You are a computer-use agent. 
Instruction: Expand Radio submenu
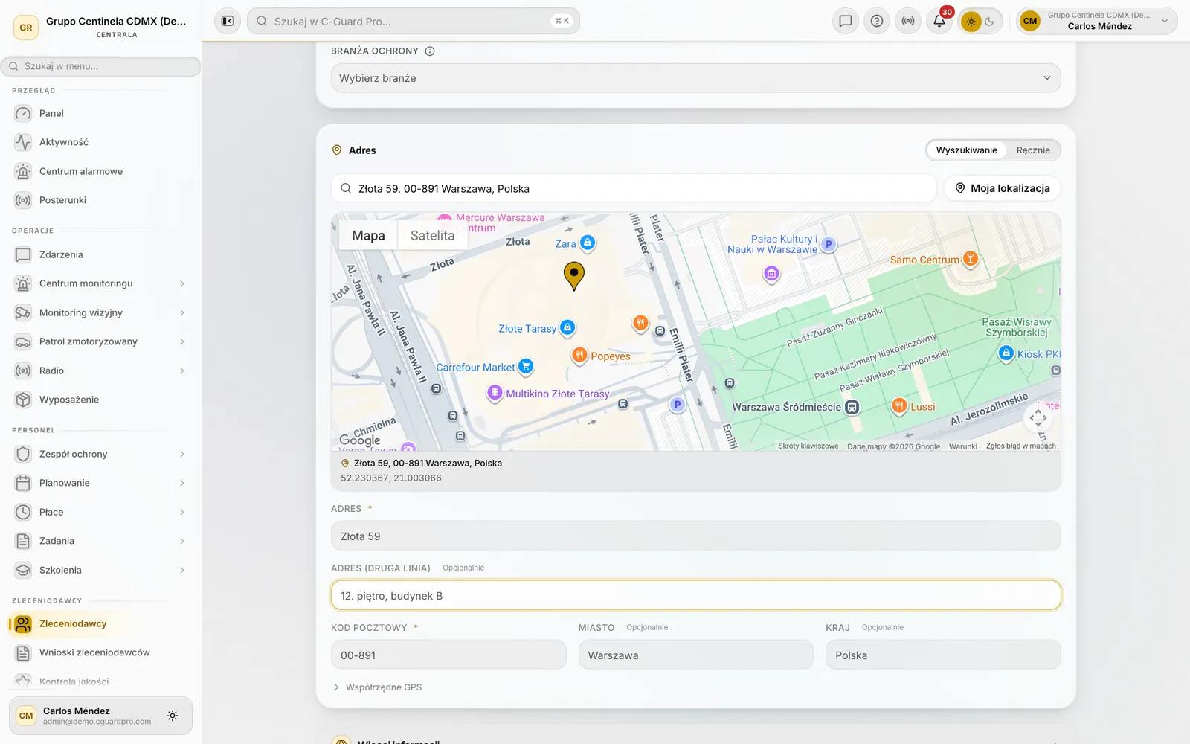pyautogui.click(x=182, y=371)
